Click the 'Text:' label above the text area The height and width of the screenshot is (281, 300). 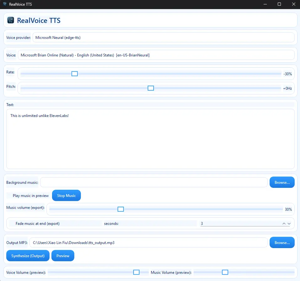pyautogui.click(x=10, y=105)
